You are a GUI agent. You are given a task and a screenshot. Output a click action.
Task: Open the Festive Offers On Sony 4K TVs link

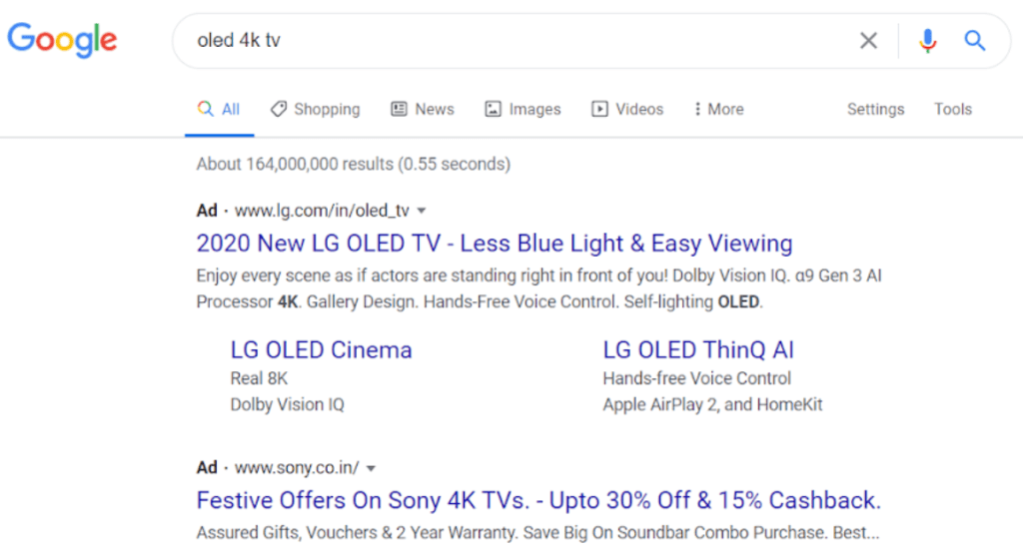[x=538, y=501]
